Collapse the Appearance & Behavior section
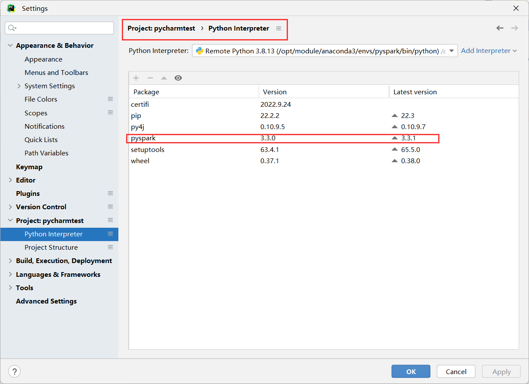The image size is (529, 384). [x=10, y=46]
